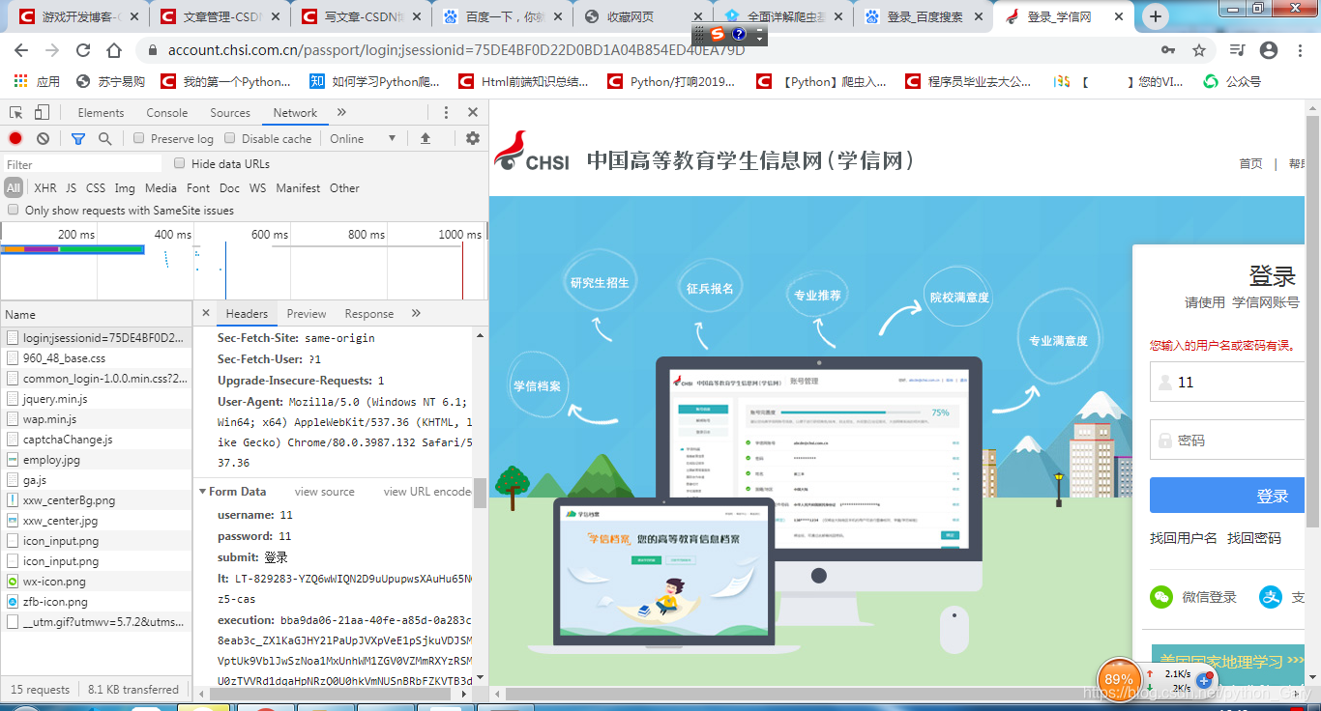Check Hide data URLs option

pyautogui.click(x=180, y=163)
